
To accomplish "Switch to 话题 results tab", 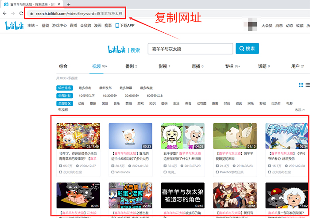I will [x=264, y=66].
